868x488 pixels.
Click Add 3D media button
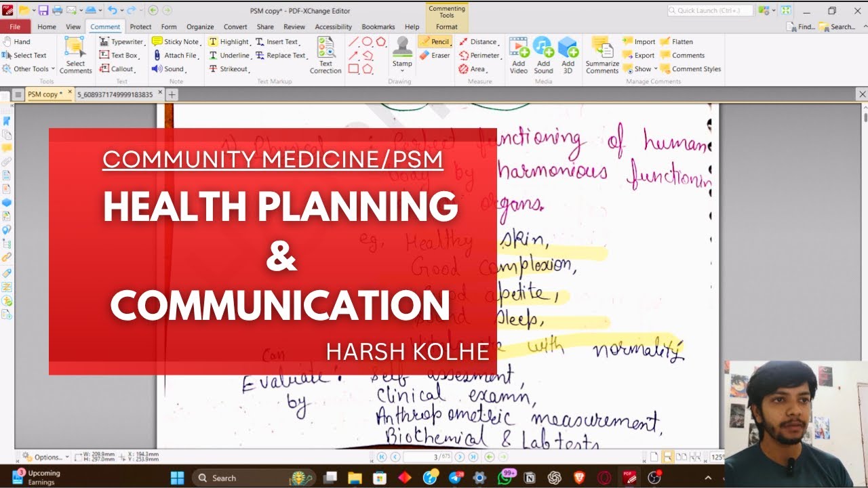pyautogui.click(x=568, y=55)
